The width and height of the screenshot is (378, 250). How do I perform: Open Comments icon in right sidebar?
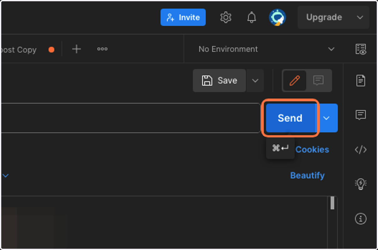click(x=361, y=115)
